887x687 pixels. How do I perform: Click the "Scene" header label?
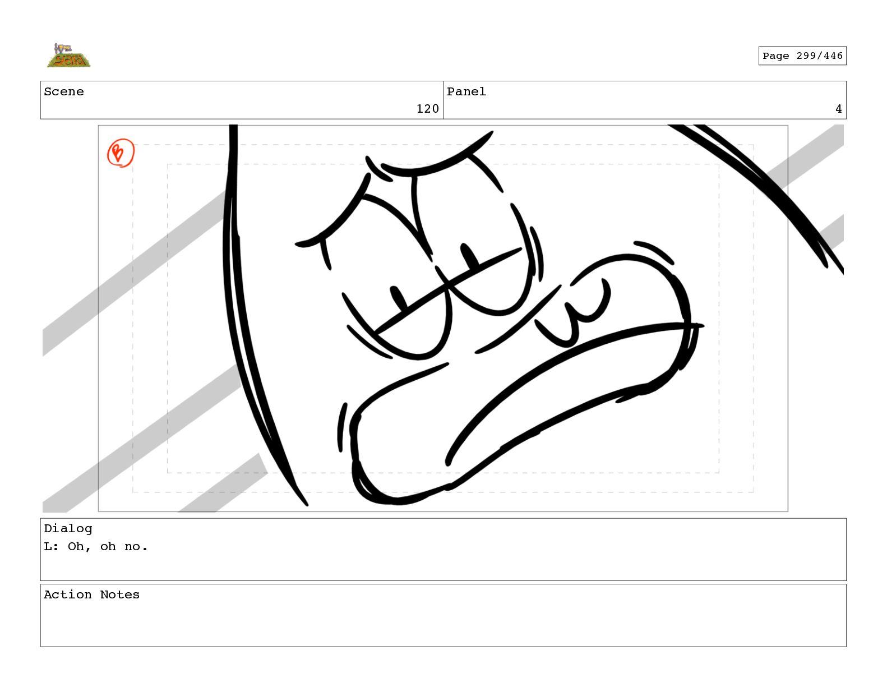64,92
